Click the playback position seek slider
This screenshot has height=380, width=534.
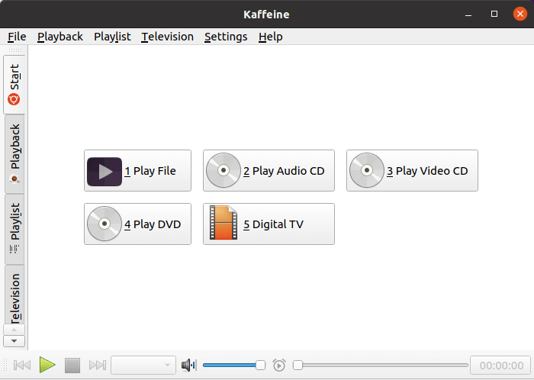click(x=381, y=365)
